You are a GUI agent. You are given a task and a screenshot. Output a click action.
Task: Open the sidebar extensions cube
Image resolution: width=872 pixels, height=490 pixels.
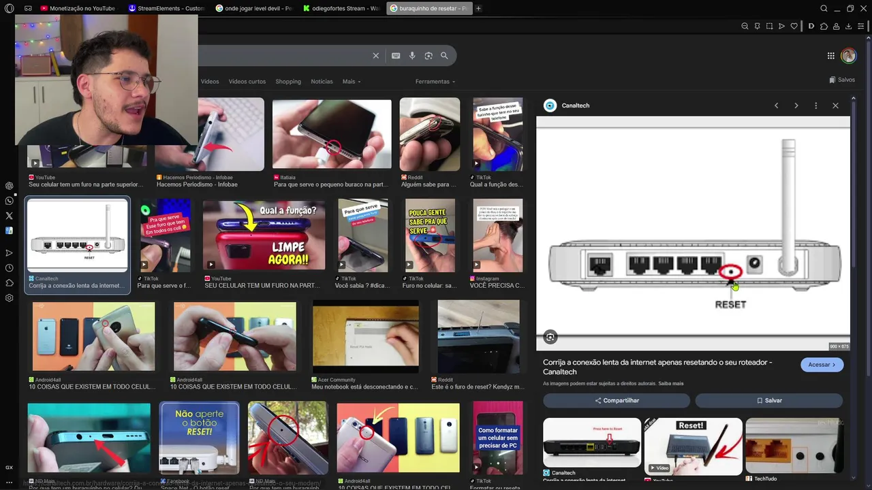tap(9, 283)
